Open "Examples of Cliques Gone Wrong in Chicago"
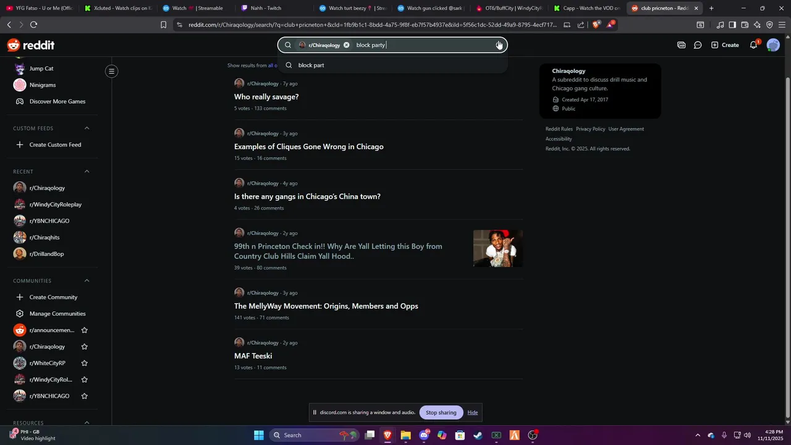This screenshot has width=791, height=445. (x=309, y=147)
